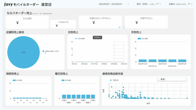Select the 火曜日 bar in 曜日別売上
This screenshot has height=110, width=196.
point(73,97)
